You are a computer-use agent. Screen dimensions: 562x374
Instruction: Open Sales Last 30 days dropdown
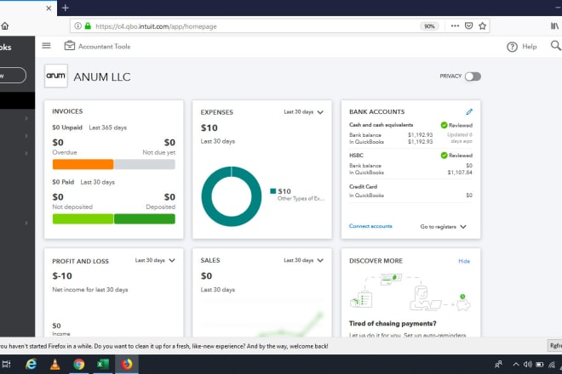(303, 260)
